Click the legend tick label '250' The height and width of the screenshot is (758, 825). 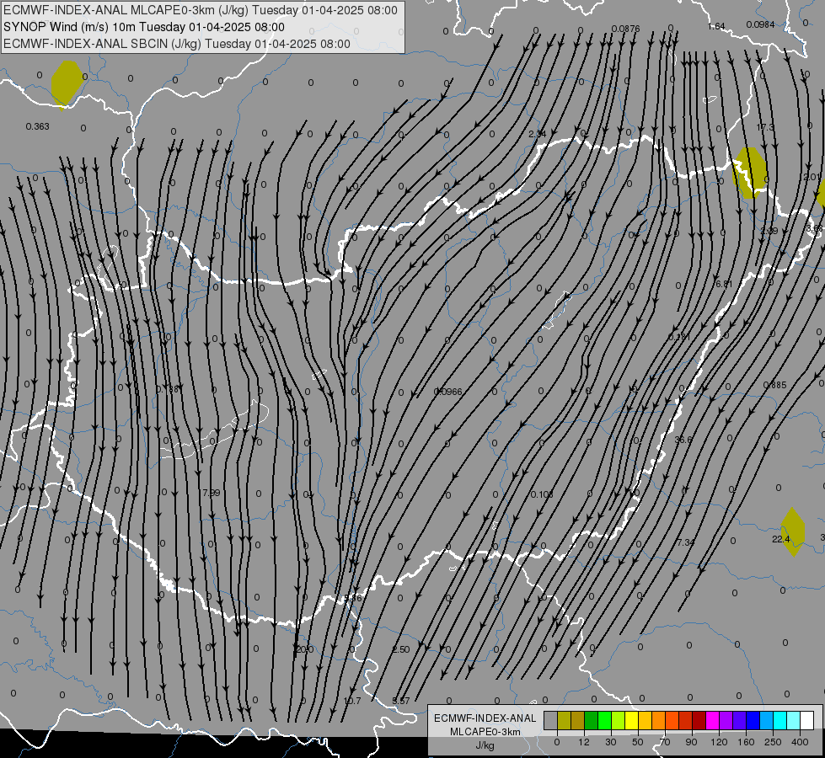tap(773, 742)
